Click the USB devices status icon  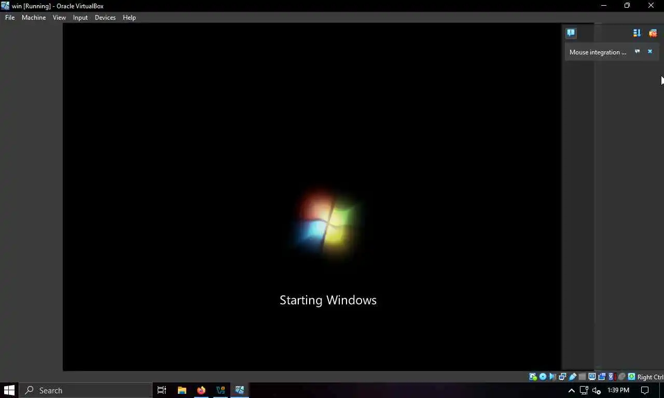572,377
